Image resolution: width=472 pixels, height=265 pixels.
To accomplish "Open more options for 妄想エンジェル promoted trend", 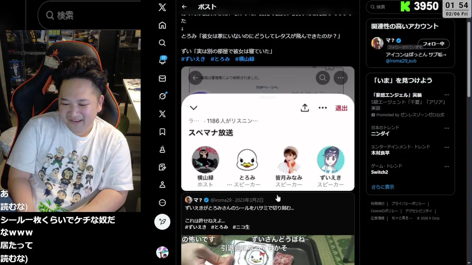I will click(x=447, y=95).
